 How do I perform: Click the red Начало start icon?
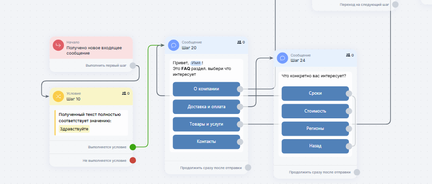[58, 45]
